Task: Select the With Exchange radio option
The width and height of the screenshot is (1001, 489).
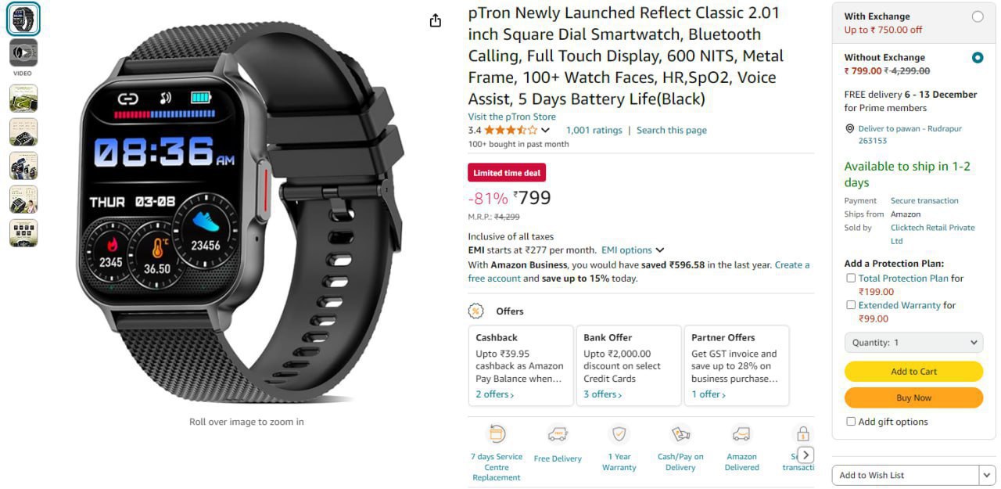Action: coord(978,16)
